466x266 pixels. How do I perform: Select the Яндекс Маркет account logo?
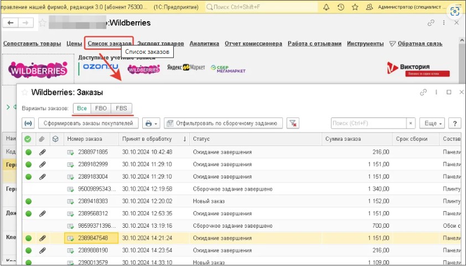pyautogui.click(x=186, y=68)
